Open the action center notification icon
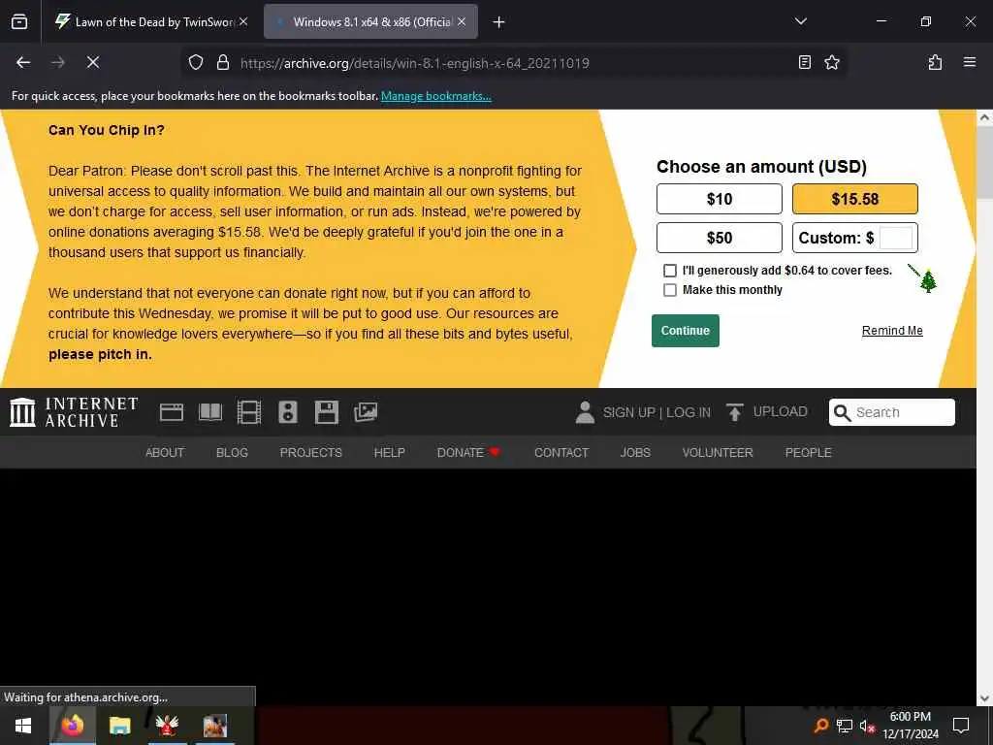The width and height of the screenshot is (993, 745). click(x=961, y=726)
